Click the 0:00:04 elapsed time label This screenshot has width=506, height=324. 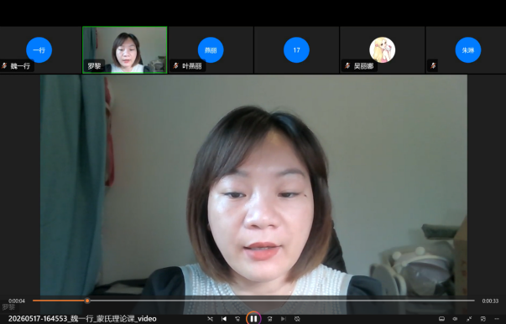[x=17, y=301]
